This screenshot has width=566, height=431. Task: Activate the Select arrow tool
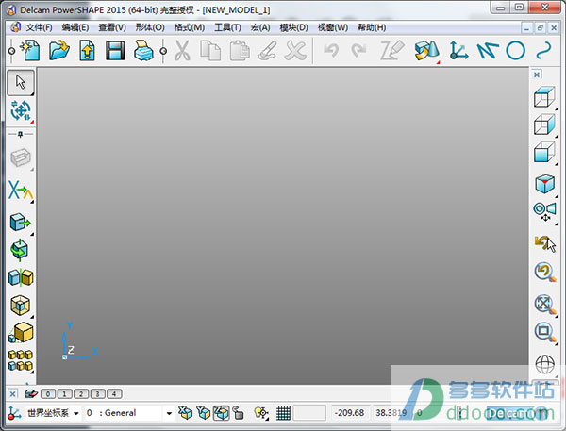coord(21,82)
